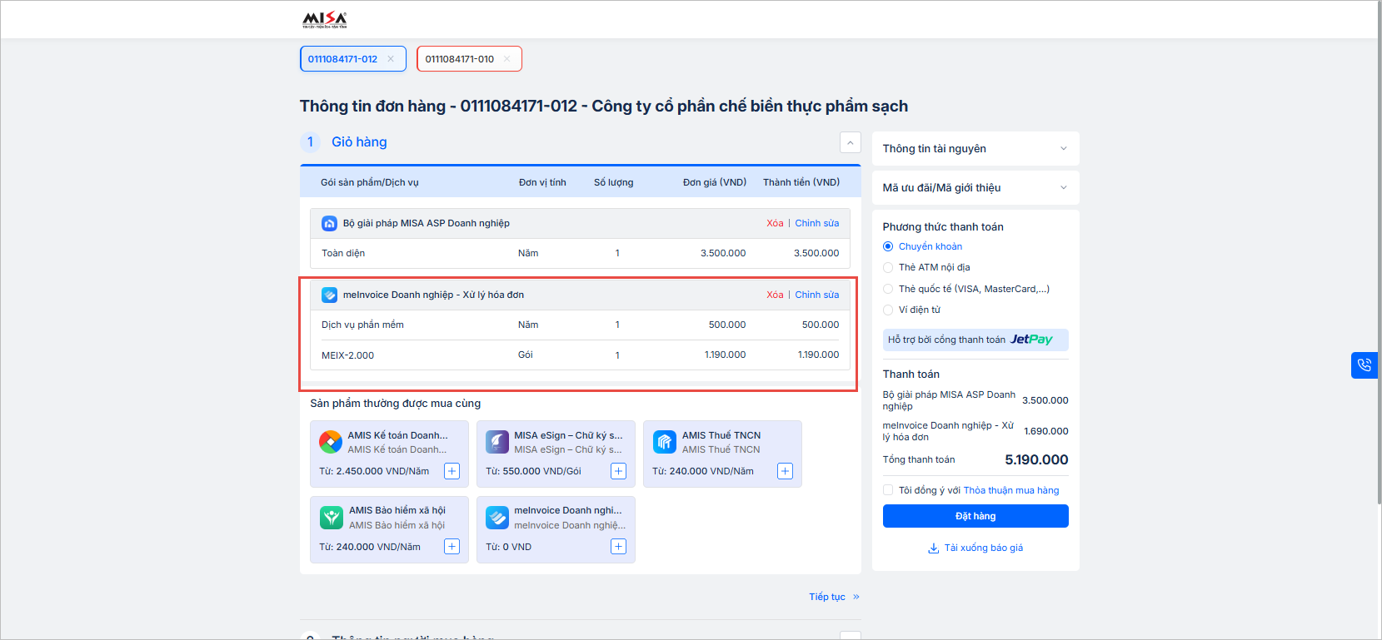Select Chuyển khoản payment method

[x=888, y=246]
